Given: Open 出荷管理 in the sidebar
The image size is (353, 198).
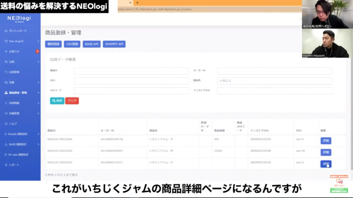Looking at the screenshot, I should tap(14, 72).
